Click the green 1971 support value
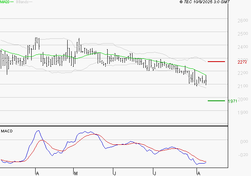The width and height of the screenshot is (251, 176). coord(233,101)
